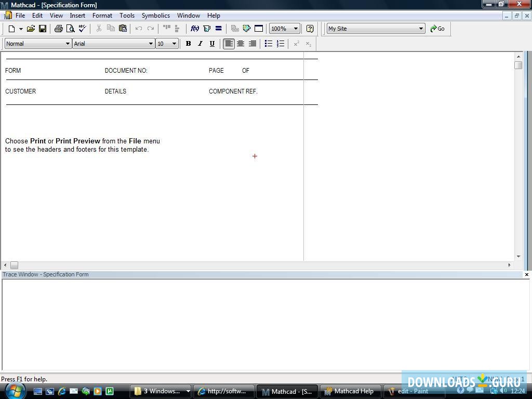Click scroll down arrow of worksheet

coord(518,257)
